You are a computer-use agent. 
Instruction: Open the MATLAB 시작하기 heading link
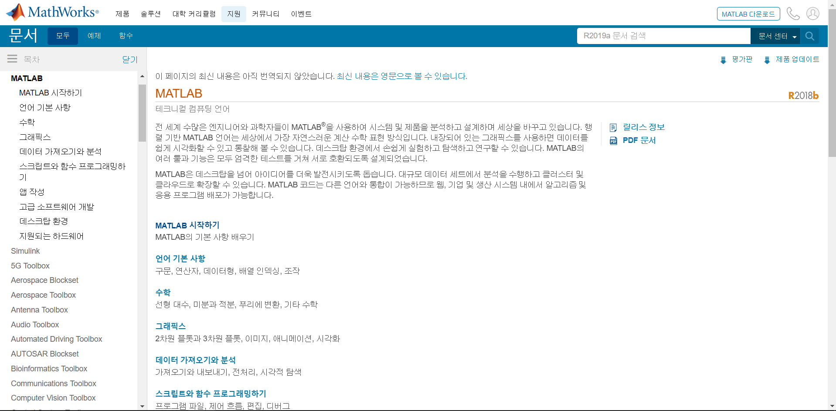click(x=187, y=225)
